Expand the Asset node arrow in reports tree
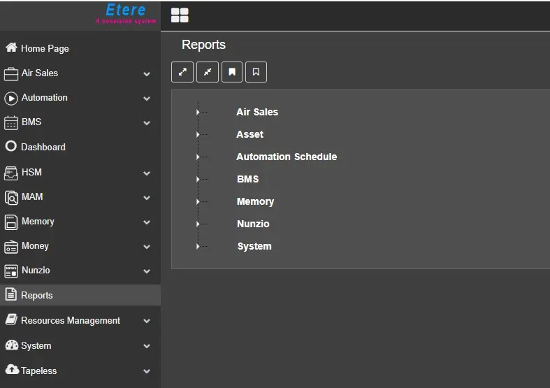Viewport: 550px width, 388px height. (198, 134)
